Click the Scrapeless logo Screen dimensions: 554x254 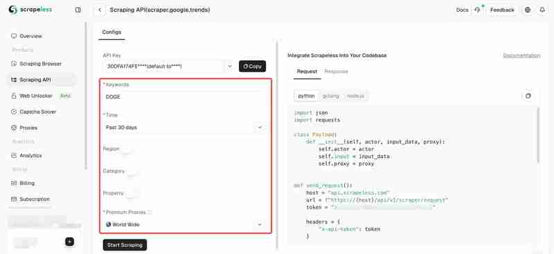pyautogui.click(x=30, y=10)
